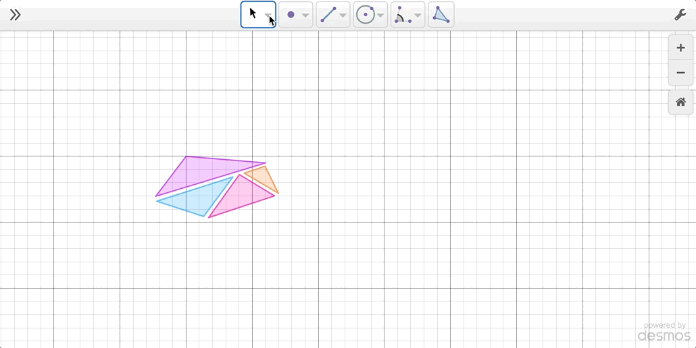Screen dimensions: 696x348
Task: Reset view with the home button
Action: point(680,102)
